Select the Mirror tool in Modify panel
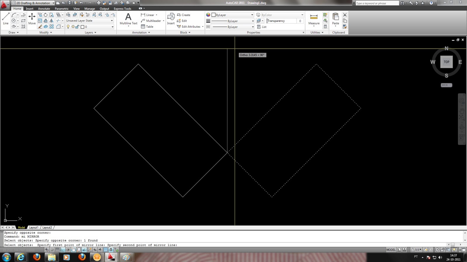This screenshot has width=467, height=262. pyautogui.click(x=52, y=21)
